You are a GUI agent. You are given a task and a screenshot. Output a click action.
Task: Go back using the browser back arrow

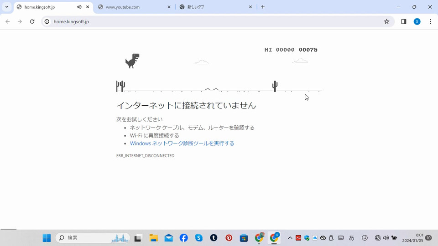pyautogui.click(x=8, y=21)
